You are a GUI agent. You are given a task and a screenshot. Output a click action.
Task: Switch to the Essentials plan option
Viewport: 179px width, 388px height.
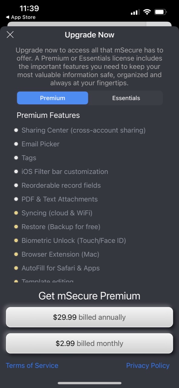pos(126,98)
